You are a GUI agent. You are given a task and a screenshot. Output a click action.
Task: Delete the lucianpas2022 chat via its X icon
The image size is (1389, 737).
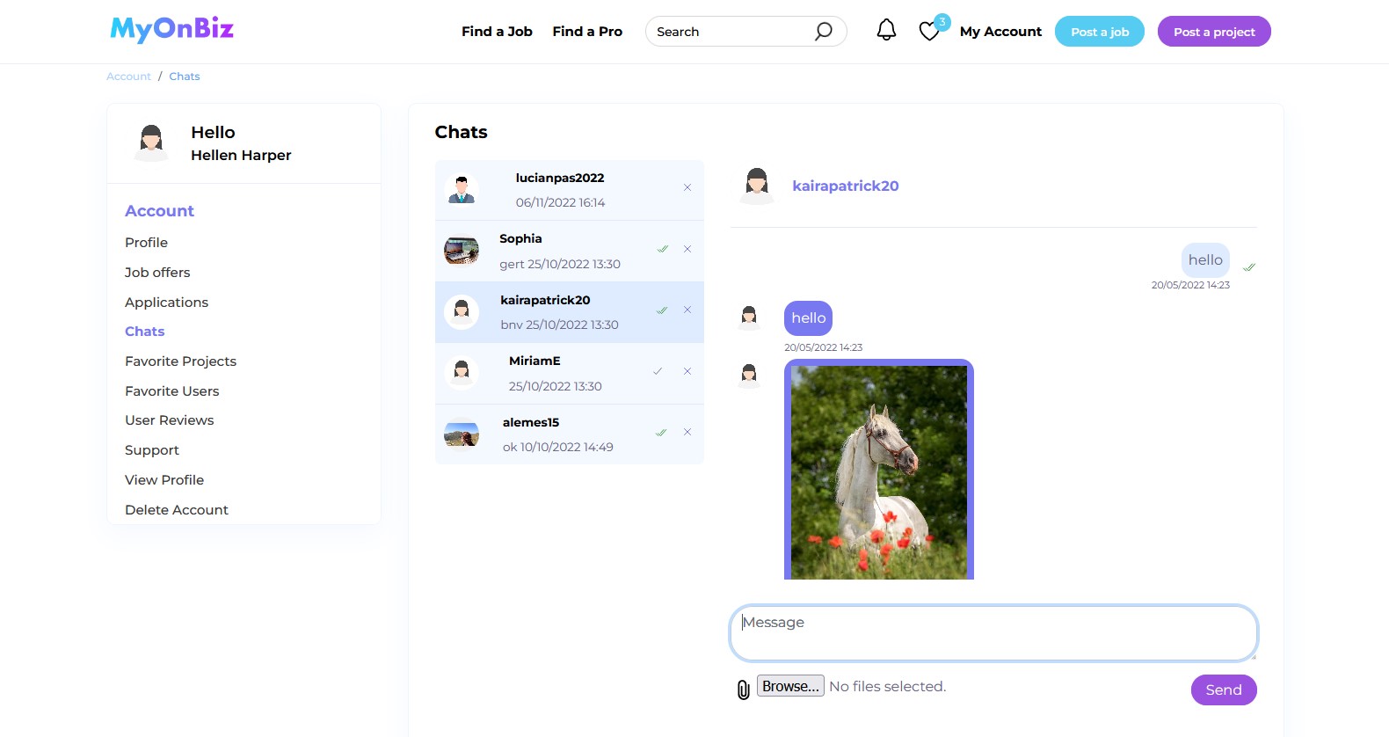687,187
